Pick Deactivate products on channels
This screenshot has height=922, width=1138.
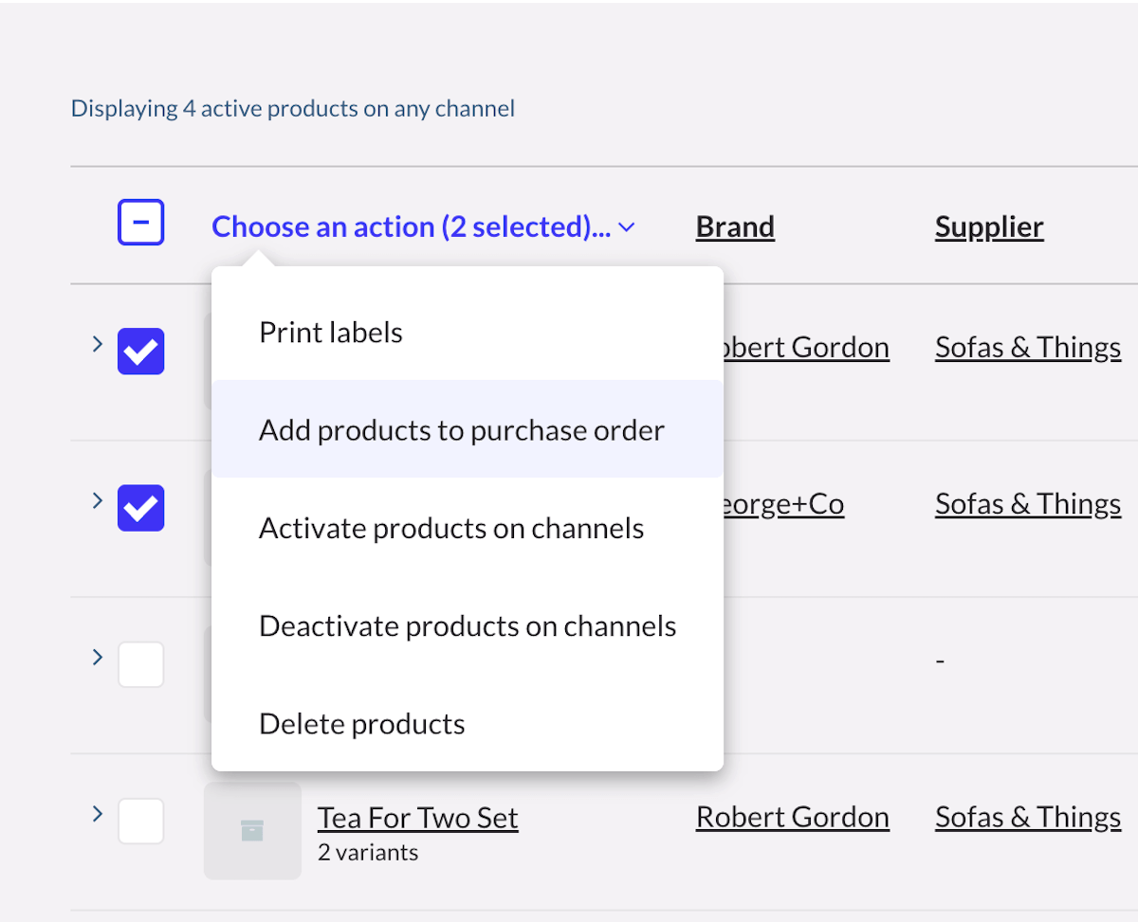[x=468, y=626]
